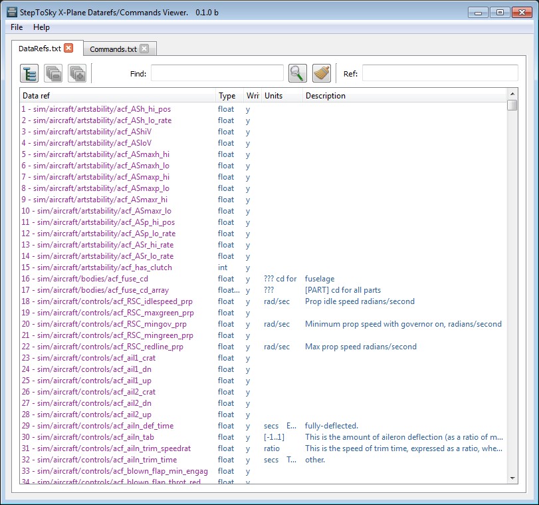Select row 27 acf_ail2_dn
539x505 pixels.
click(263, 403)
